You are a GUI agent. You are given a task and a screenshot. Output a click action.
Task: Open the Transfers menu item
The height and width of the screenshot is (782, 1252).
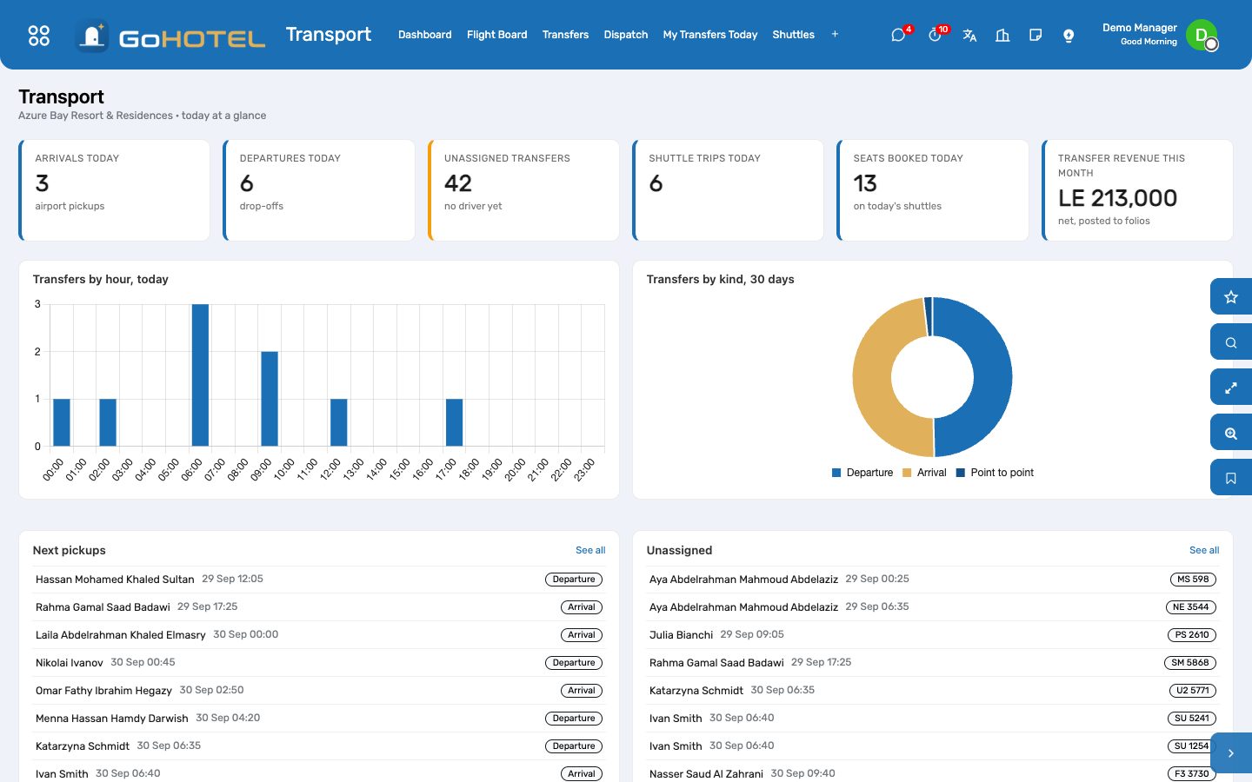point(565,35)
